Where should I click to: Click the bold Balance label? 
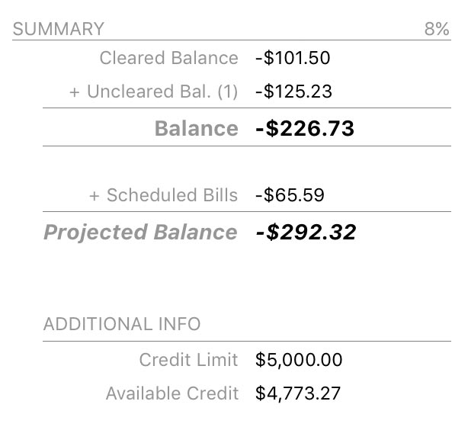tap(196, 128)
